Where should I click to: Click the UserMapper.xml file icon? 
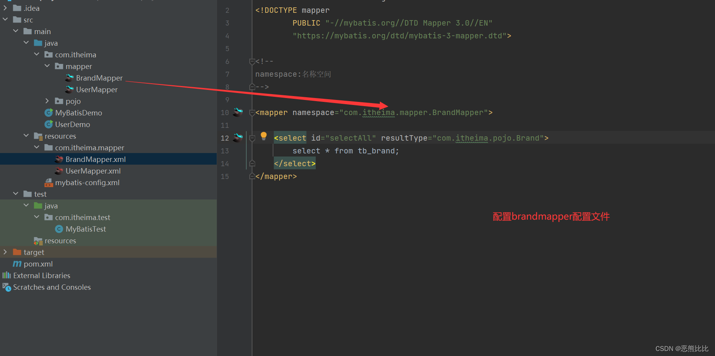(59, 171)
